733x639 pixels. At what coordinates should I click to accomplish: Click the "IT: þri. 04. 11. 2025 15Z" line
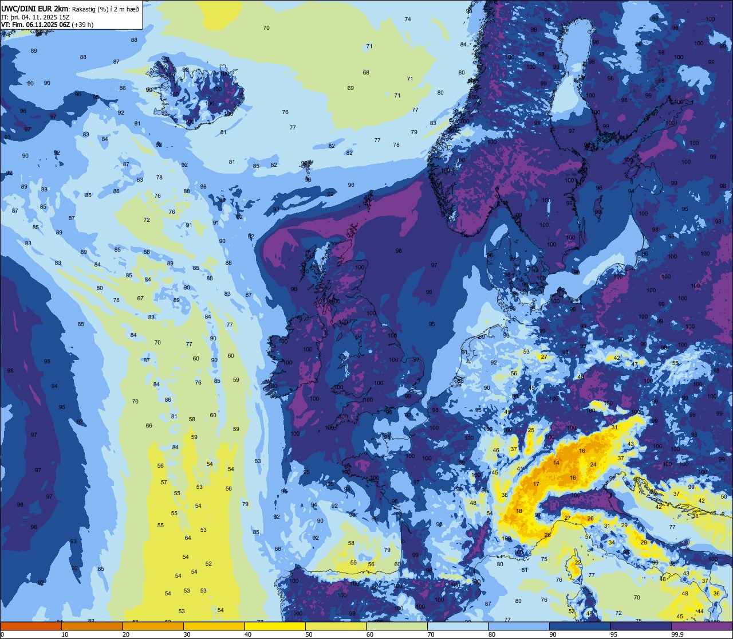pyautogui.click(x=36, y=17)
